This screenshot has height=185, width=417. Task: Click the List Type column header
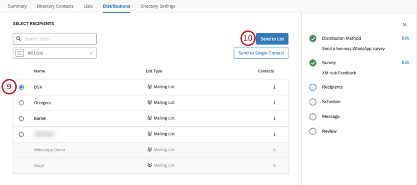(x=154, y=71)
